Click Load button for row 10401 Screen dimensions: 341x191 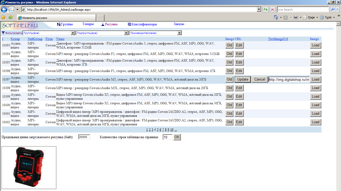[x=316, y=114]
